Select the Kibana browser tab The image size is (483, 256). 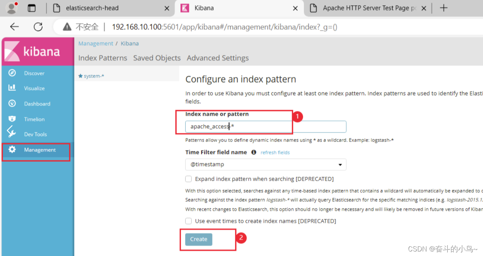(x=239, y=8)
